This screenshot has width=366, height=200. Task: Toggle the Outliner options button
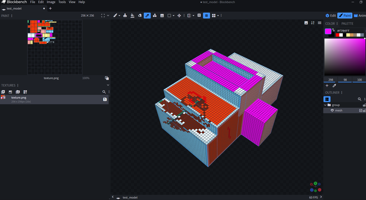point(327,99)
